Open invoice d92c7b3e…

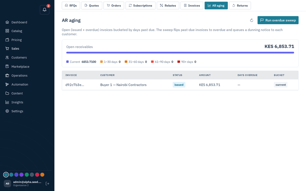tap(75, 85)
